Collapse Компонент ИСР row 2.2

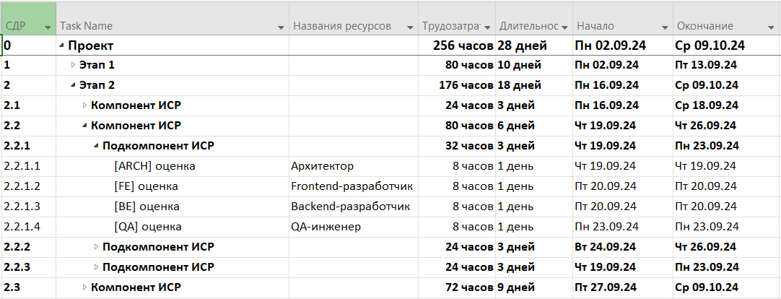click(84, 126)
